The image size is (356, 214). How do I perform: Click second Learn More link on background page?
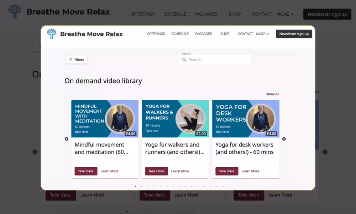coord(186,195)
